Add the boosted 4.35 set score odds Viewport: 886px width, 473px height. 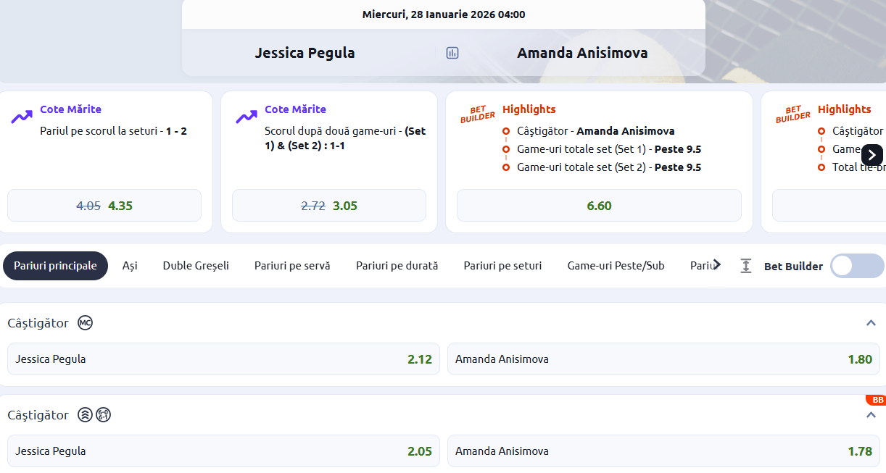coord(104,206)
